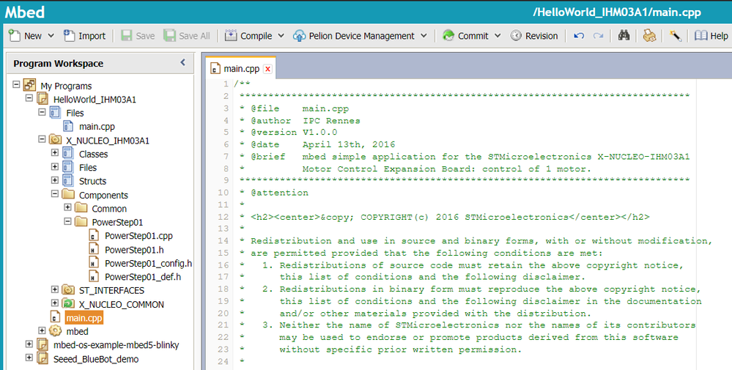732x370 pixels.
Task: Expand the mbed library node
Action: coord(42,330)
